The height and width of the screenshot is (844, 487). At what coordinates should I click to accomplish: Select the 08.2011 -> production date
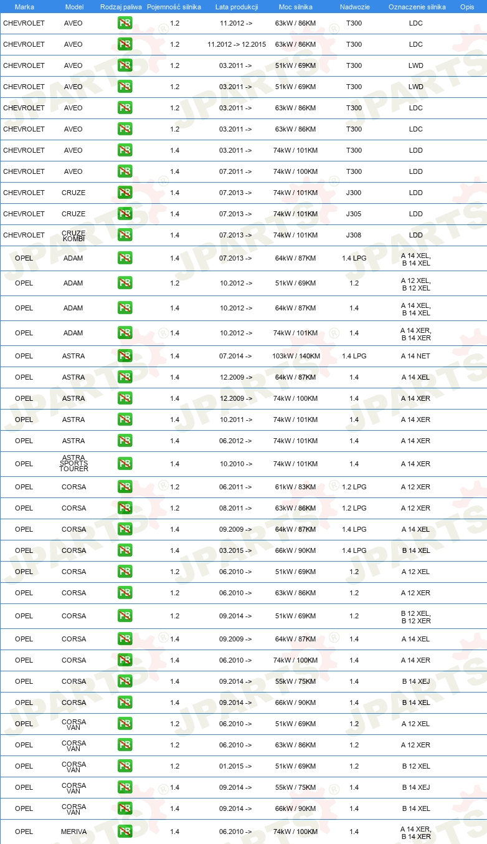click(x=235, y=508)
